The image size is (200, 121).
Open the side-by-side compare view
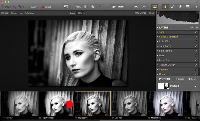(x=121, y=7)
